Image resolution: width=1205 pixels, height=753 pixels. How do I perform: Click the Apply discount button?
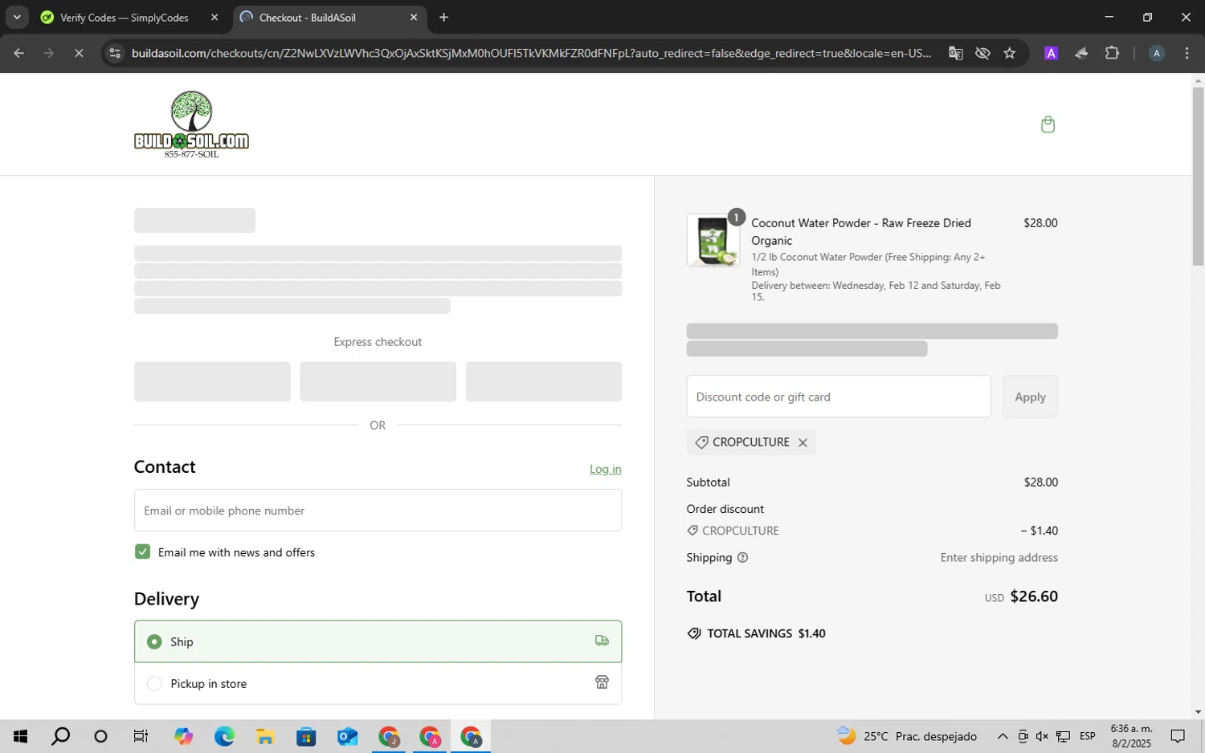(x=1030, y=397)
